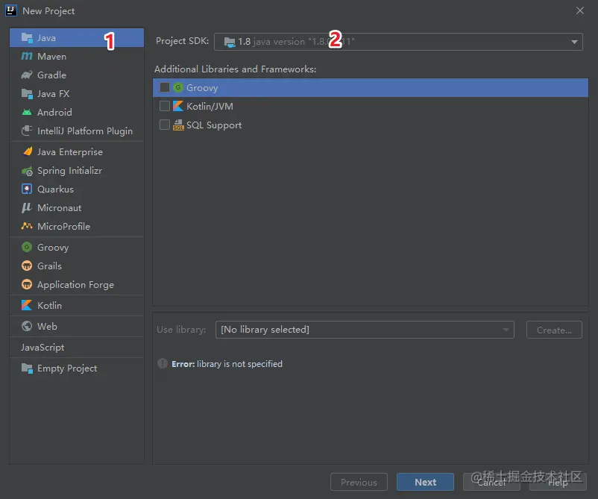Click 'Additional Libraries and Frameworks:' label

tap(236, 69)
